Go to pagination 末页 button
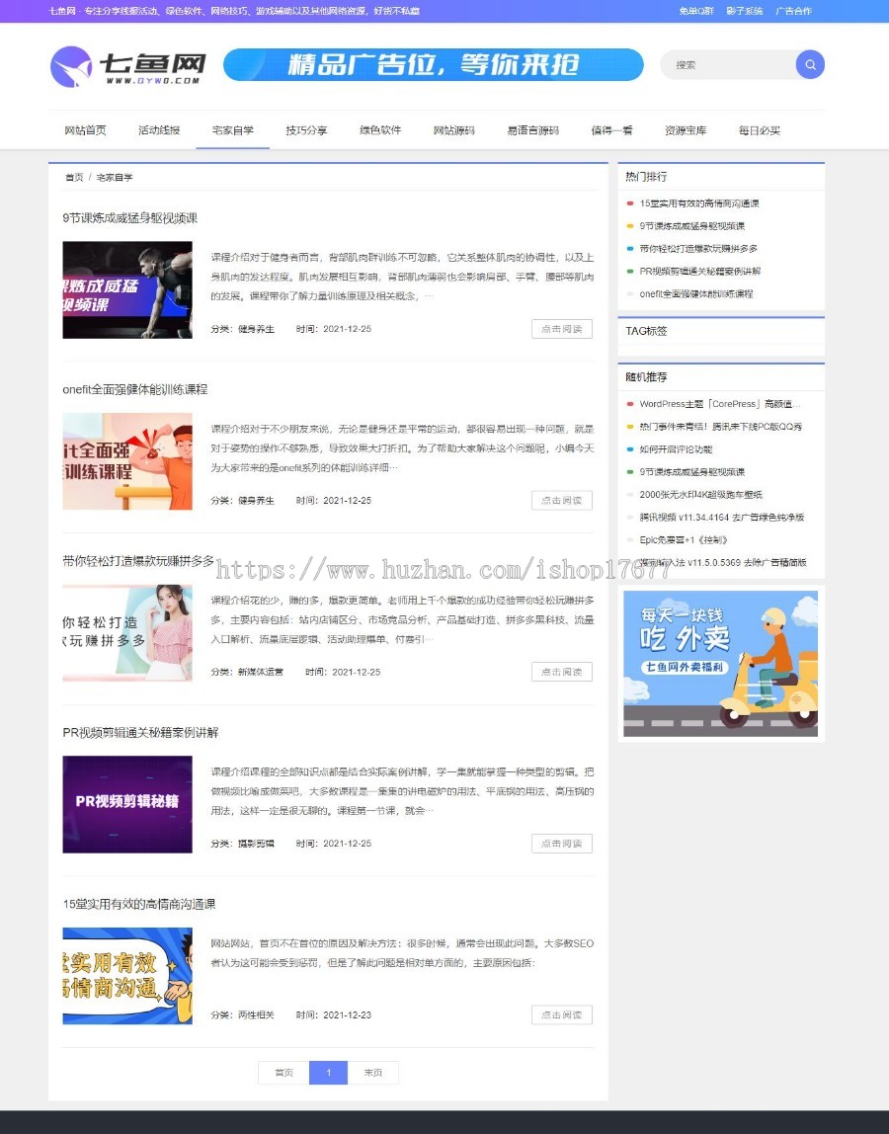The image size is (889, 1134). (373, 1073)
